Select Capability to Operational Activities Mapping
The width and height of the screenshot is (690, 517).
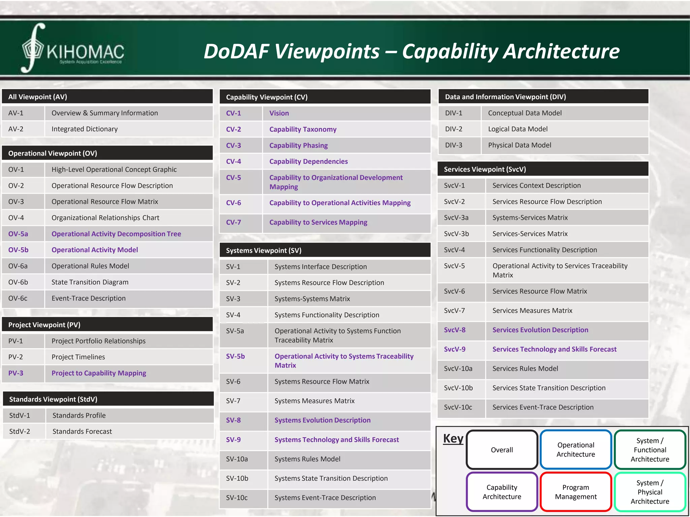coord(340,203)
